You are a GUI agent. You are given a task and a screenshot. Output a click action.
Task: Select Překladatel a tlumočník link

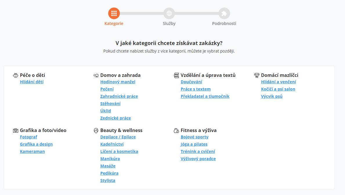[x=205, y=96]
